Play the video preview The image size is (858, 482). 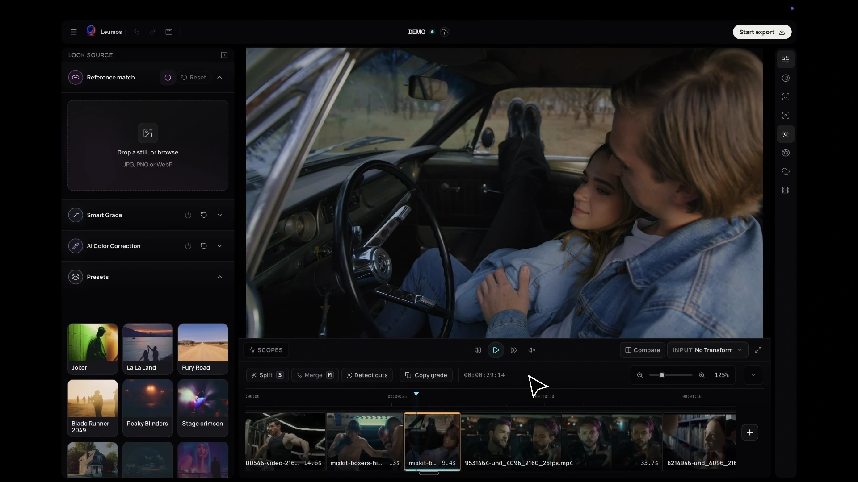496,350
